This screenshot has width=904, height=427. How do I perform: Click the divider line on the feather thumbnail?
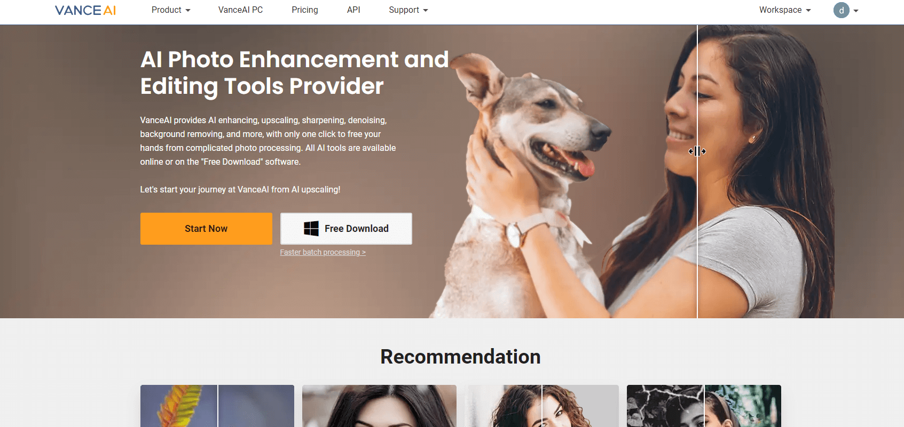[218, 406]
